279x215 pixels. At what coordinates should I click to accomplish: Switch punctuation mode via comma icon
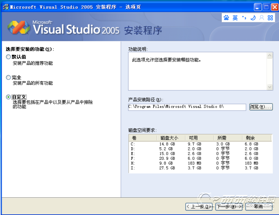coord(244,18)
